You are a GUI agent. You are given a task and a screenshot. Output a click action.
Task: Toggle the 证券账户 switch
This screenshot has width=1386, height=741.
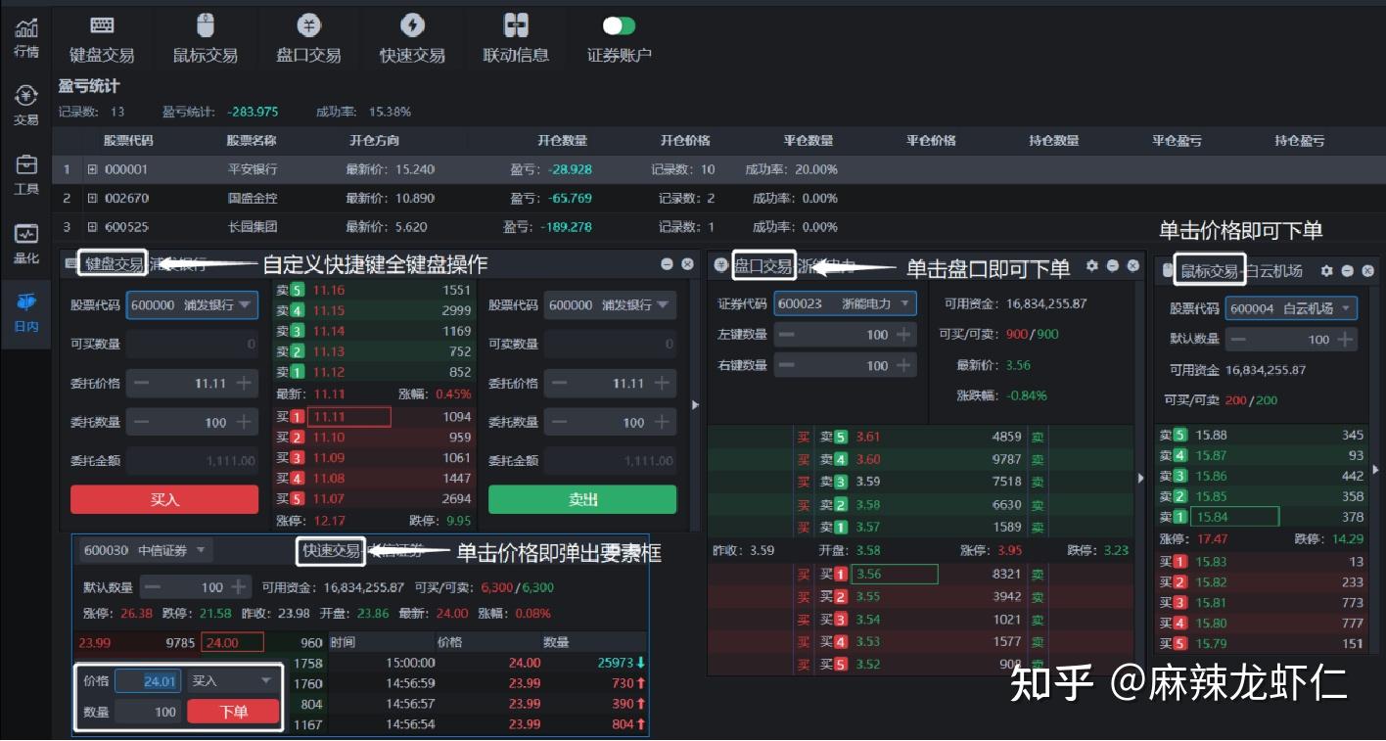click(x=619, y=25)
